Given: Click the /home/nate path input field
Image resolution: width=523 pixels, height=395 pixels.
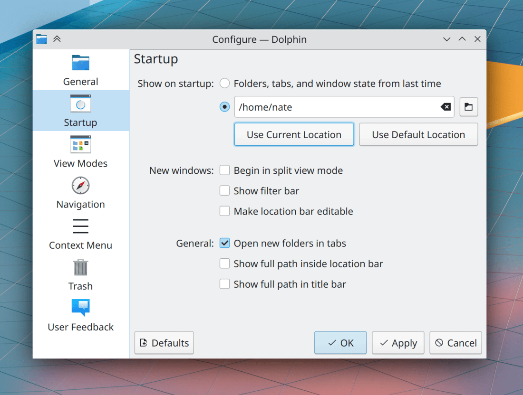Looking at the screenshot, I should coord(335,107).
